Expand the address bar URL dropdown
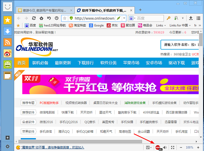This screenshot has width=204, height=151. coord(124,18)
